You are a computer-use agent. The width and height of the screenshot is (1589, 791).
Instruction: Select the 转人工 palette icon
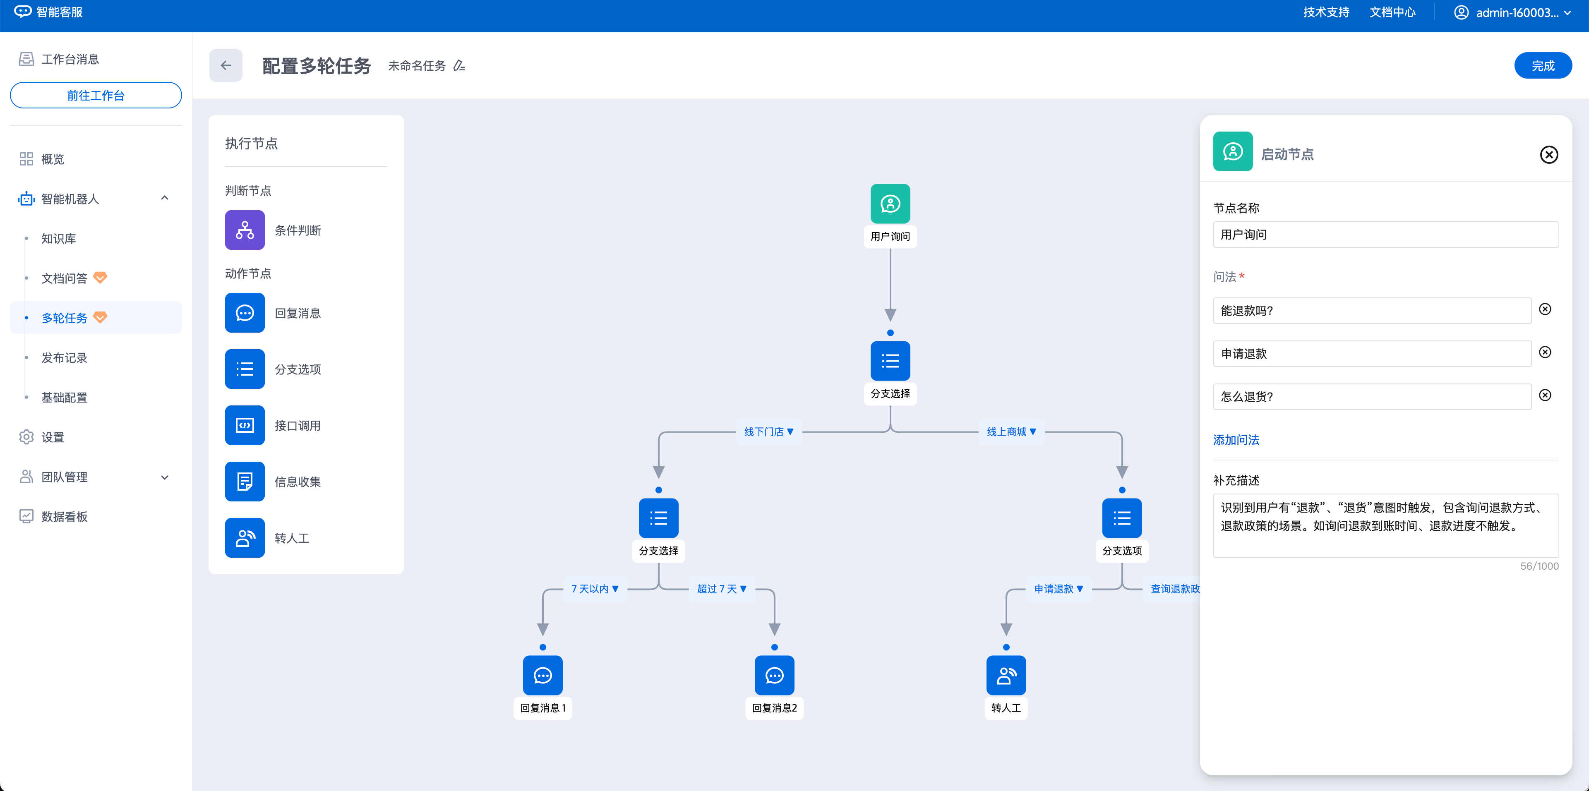pyautogui.click(x=244, y=538)
